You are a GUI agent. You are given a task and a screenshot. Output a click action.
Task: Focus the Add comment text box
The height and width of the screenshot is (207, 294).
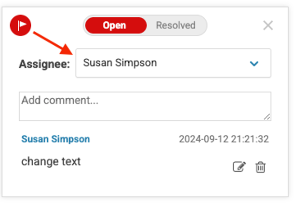click(145, 106)
